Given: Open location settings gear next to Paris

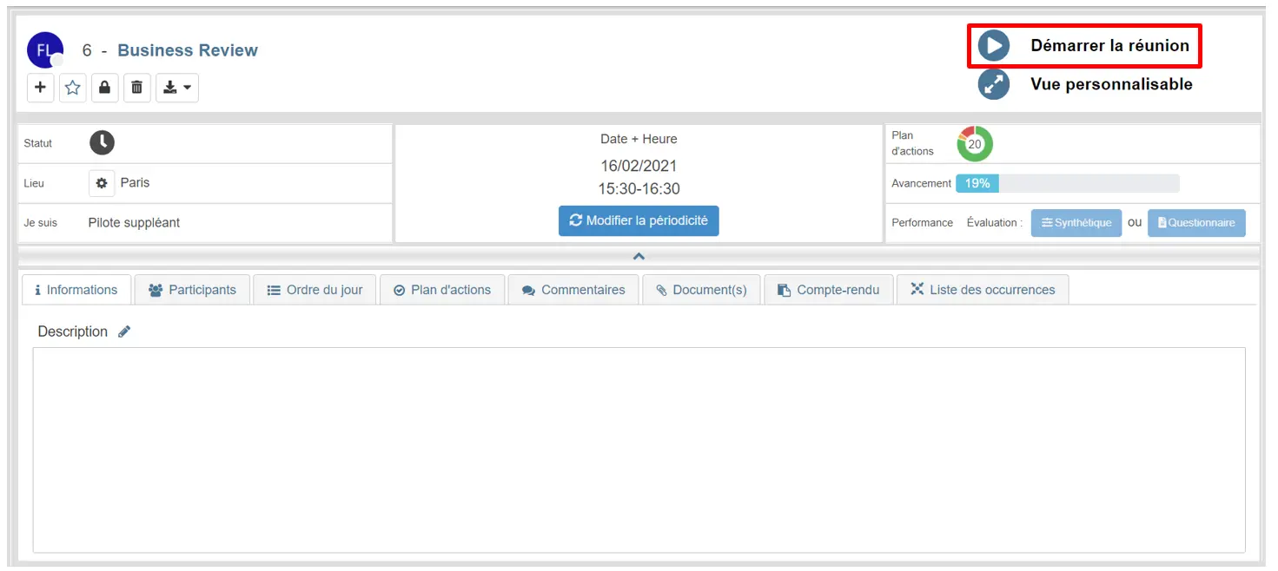Looking at the screenshot, I should tap(102, 183).
